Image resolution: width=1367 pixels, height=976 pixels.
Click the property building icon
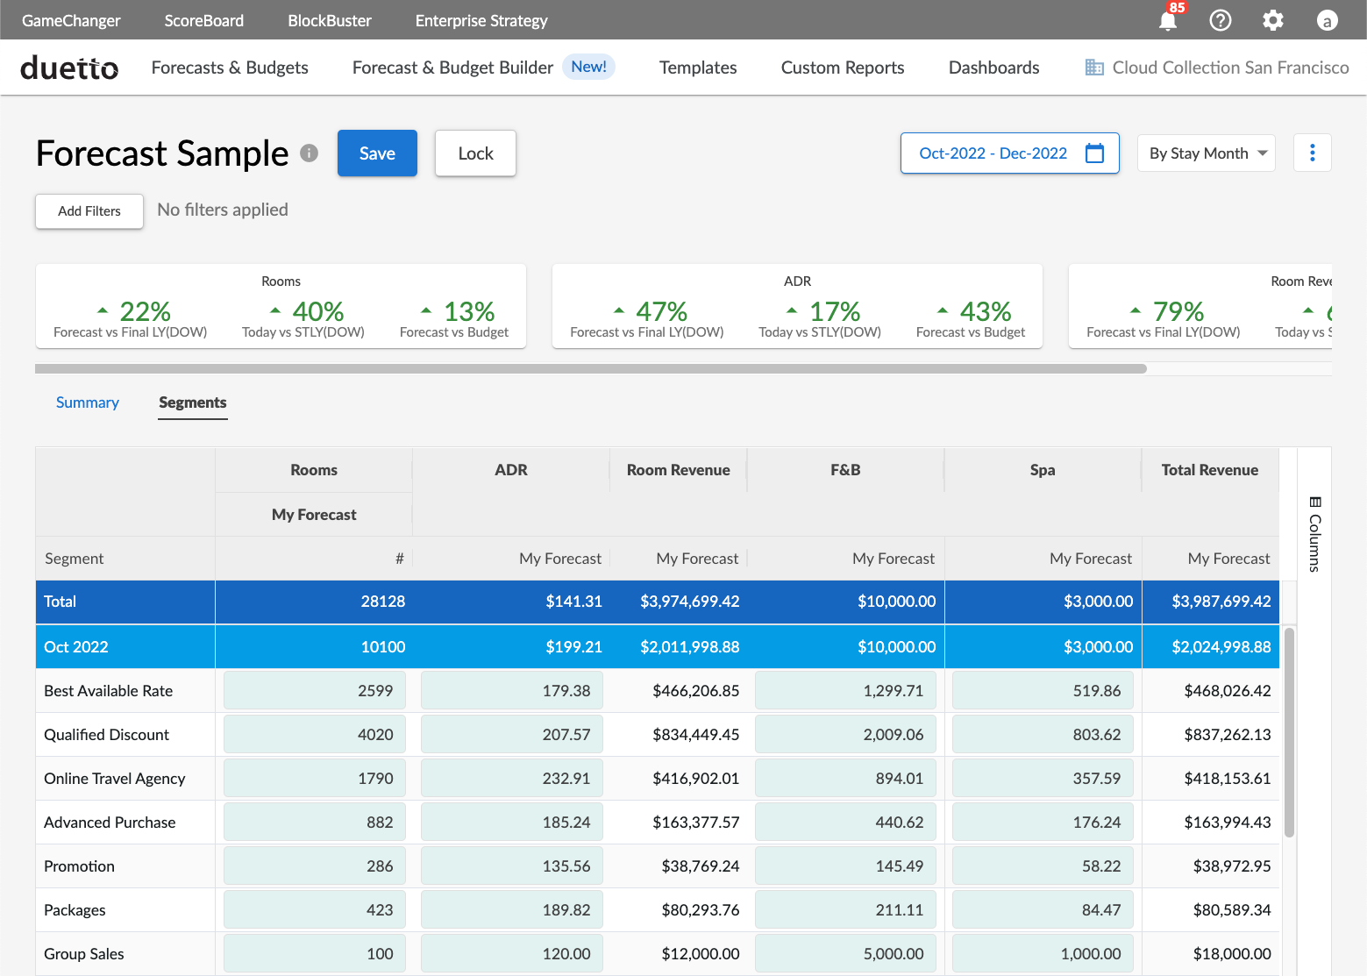pos(1094,68)
